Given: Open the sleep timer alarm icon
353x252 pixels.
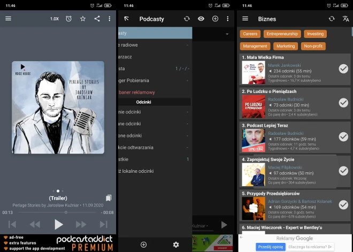Looking at the screenshot, I should (x=68, y=19).
